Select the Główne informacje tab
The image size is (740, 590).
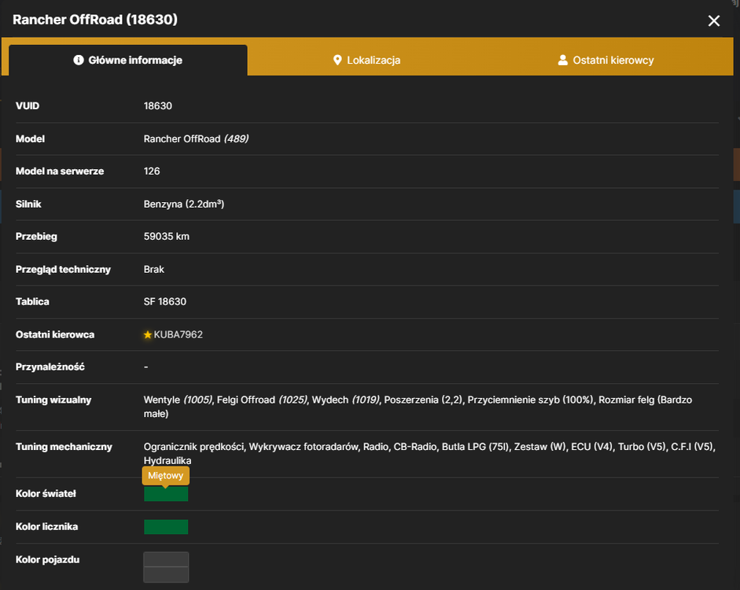pyautogui.click(x=128, y=60)
